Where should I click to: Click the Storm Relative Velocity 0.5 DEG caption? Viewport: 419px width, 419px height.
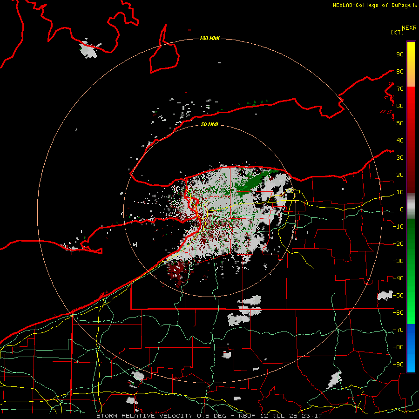pyautogui.click(x=161, y=416)
